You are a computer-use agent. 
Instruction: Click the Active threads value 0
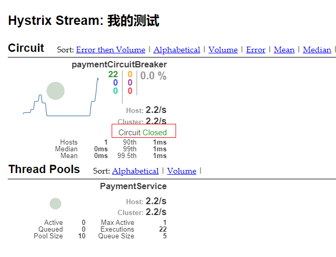tap(84, 223)
